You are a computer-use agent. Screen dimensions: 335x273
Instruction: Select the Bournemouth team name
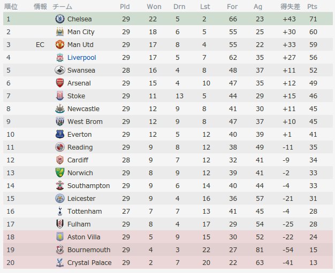pyautogui.click(x=89, y=249)
